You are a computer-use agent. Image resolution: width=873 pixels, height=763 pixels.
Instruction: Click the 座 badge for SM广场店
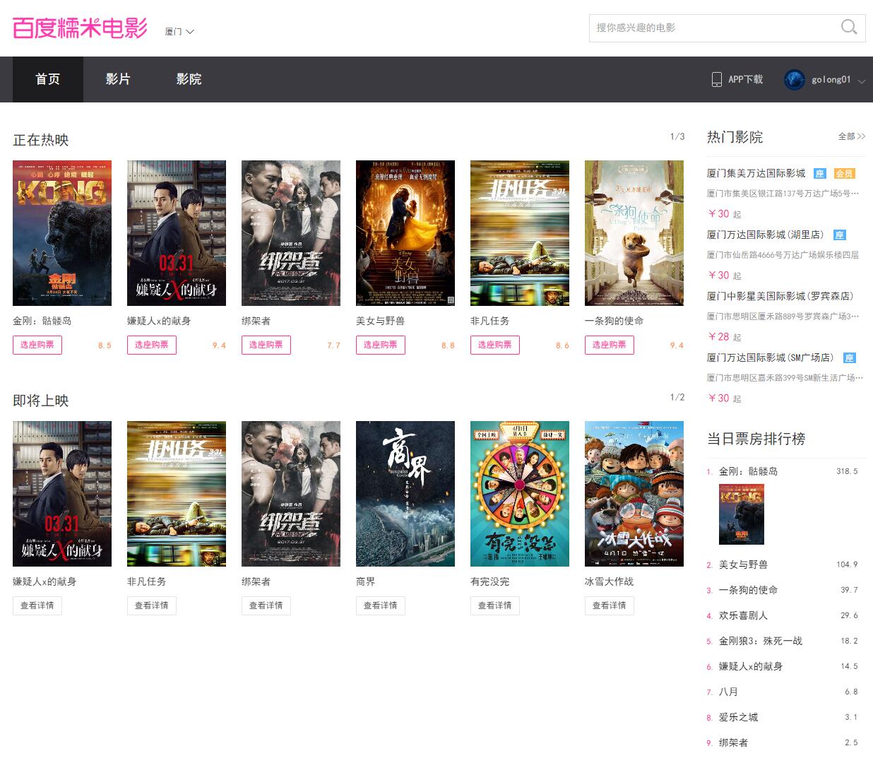(x=849, y=358)
